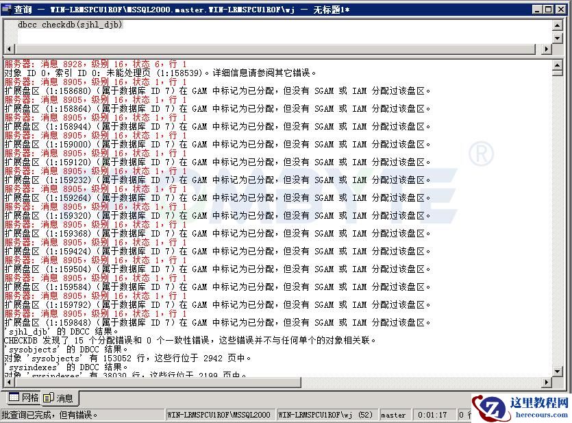Screen dimensions: 572x423
Task: Select the extent line for (1:159320)
Action: pyautogui.click(x=217, y=216)
